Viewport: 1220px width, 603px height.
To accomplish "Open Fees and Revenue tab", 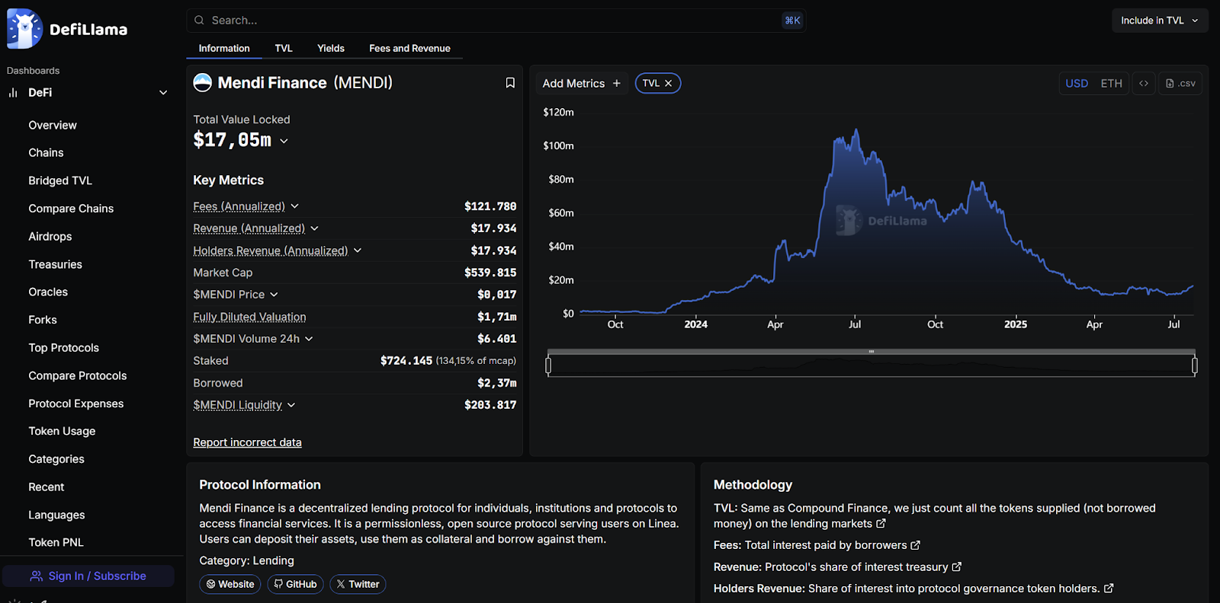I will (x=409, y=48).
